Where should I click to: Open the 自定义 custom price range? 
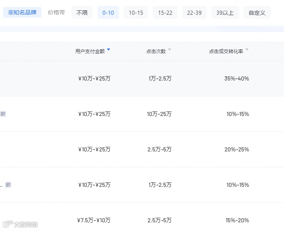pyautogui.click(x=257, y=13)
